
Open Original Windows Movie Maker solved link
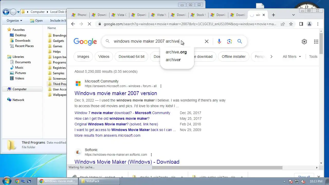pyautogui.click(x=116, y=124)
